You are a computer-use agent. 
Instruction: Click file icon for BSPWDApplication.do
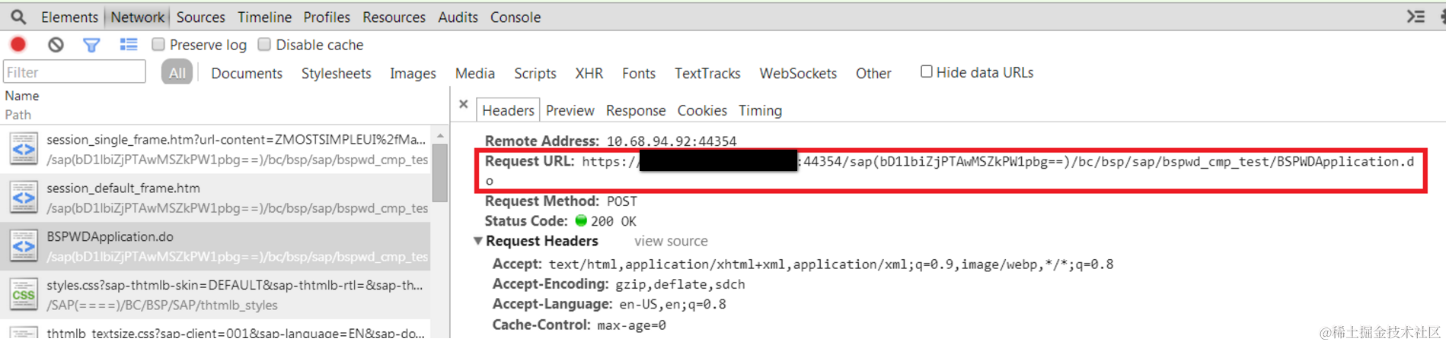coord(24,246)
